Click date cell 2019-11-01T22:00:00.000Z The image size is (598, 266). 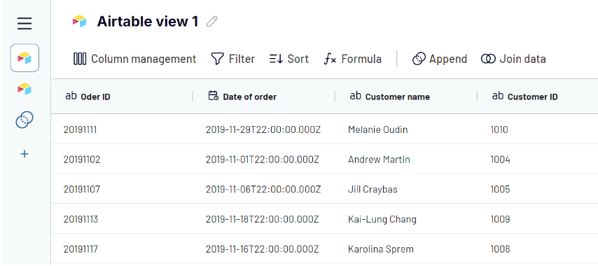tap(263, 160)
